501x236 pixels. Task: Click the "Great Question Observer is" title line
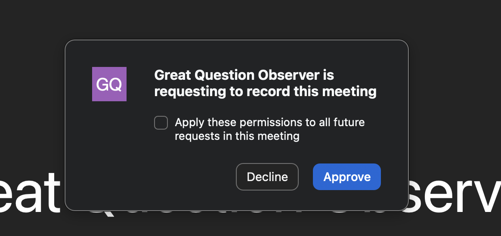244,76
